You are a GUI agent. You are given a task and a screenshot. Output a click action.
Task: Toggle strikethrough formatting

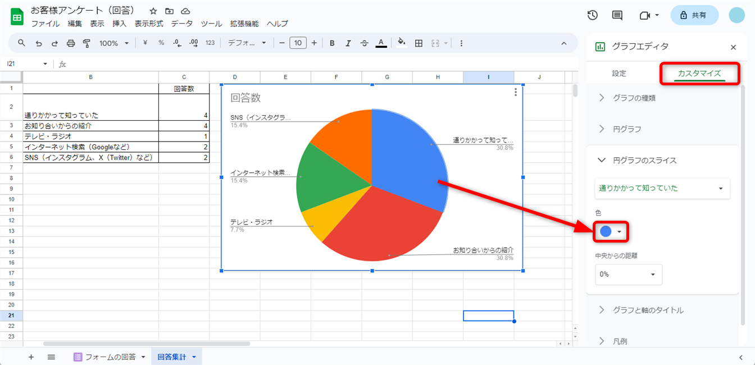click(x=364, y=43)
